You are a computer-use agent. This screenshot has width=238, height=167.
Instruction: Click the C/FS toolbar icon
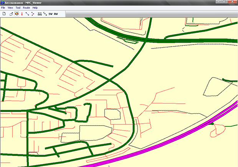(45, 14)
